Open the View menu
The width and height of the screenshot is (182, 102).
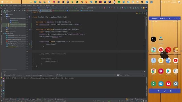tap(11, 5)
